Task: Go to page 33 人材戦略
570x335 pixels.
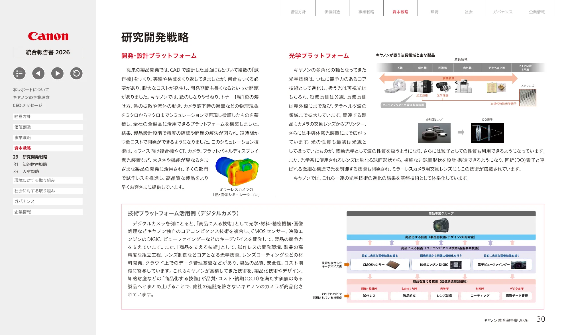Action: click(26, 171)
